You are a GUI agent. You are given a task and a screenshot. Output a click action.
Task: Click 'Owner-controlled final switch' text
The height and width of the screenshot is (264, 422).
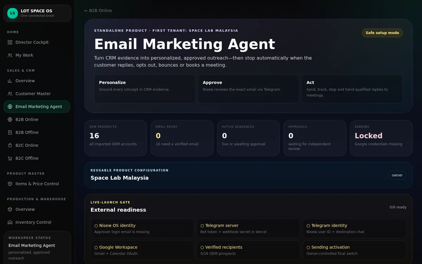[x=332, y=254]
